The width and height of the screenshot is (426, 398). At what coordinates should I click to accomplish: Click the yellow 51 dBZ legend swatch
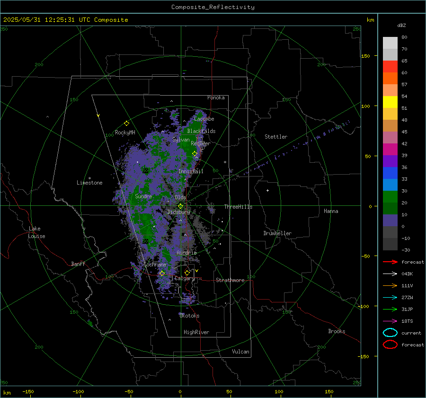(390, 102)
